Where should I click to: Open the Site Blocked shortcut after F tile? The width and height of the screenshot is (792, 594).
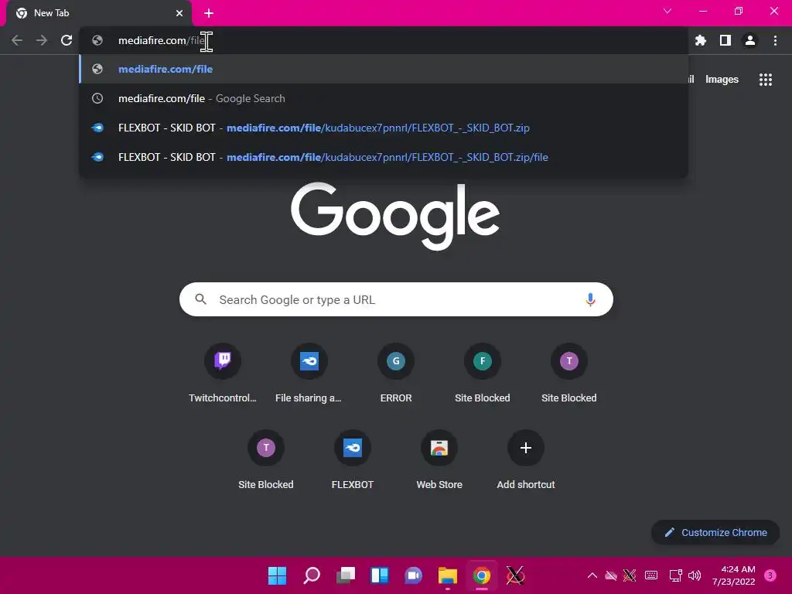coord(569,374)
